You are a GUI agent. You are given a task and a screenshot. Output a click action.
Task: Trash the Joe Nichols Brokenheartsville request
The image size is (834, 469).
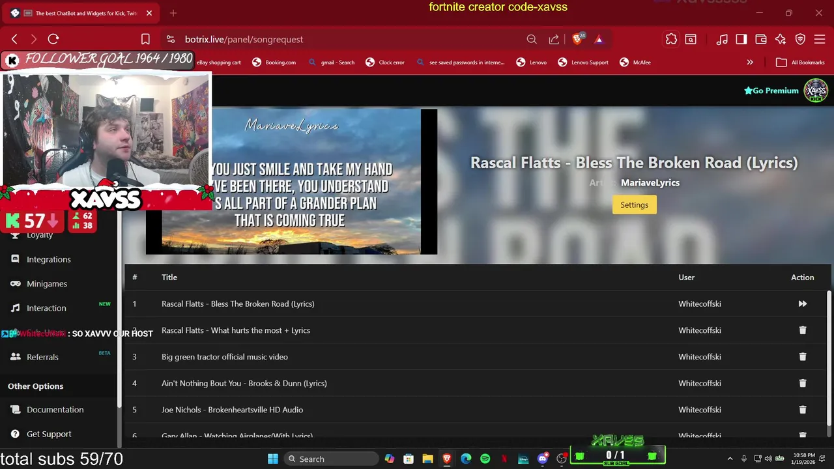tap(802, 410)
